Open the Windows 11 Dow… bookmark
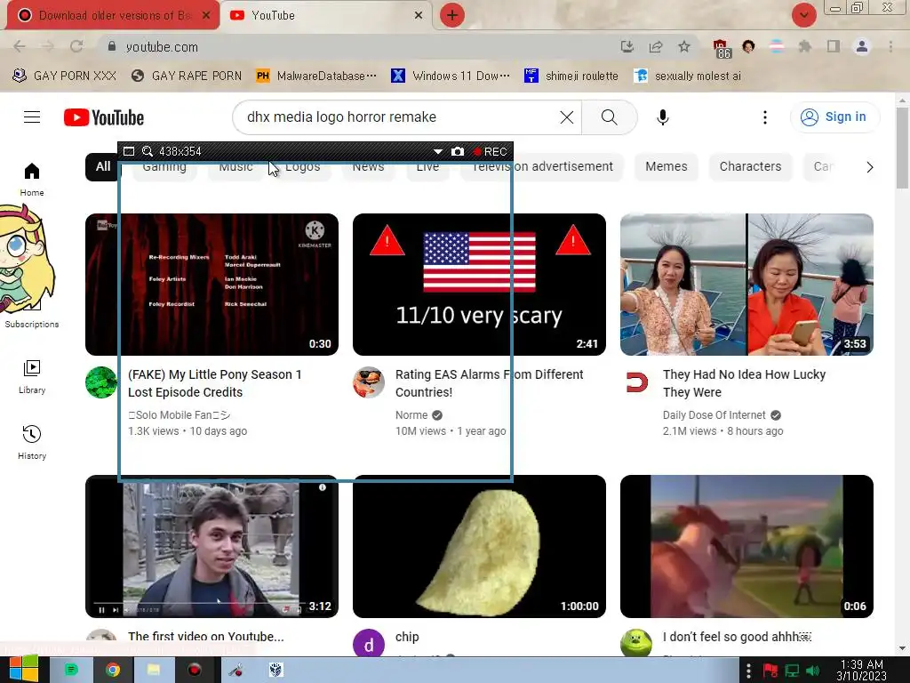This screenshot has width=910, height=683. (x=451, y=76)
